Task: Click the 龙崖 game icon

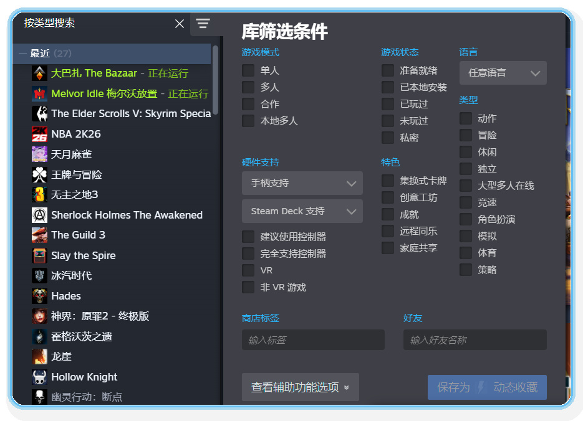Action: (x=39, y=356)
